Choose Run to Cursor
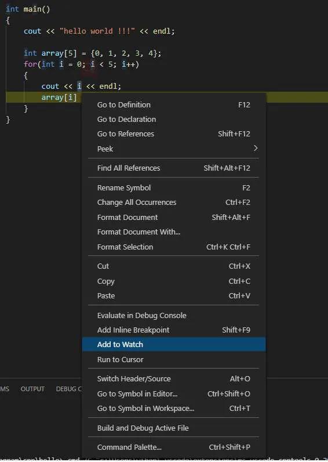The image size is (328, 462). [x=173, y=359]
